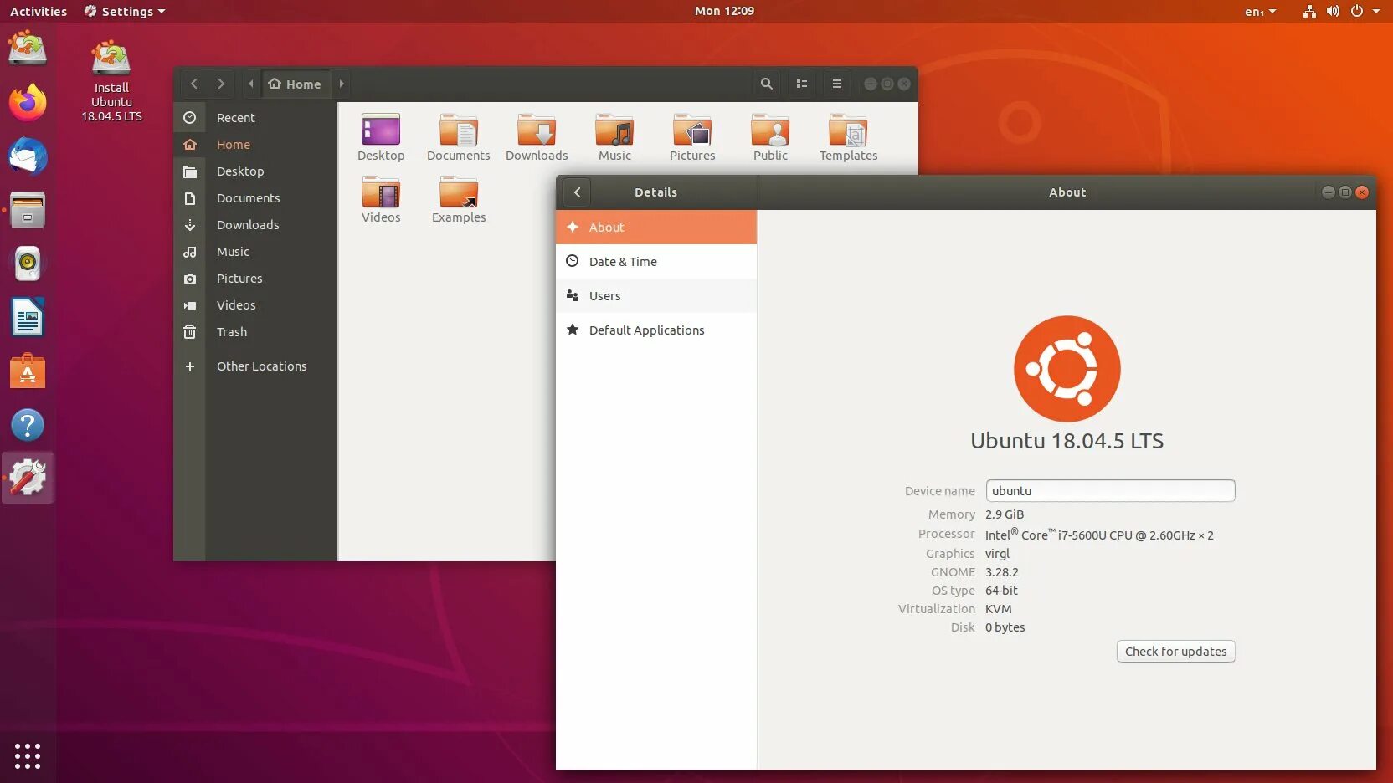
Task: Select Desktop in Files sidebar
Action: pyautogui.click(x=255, y=171)
